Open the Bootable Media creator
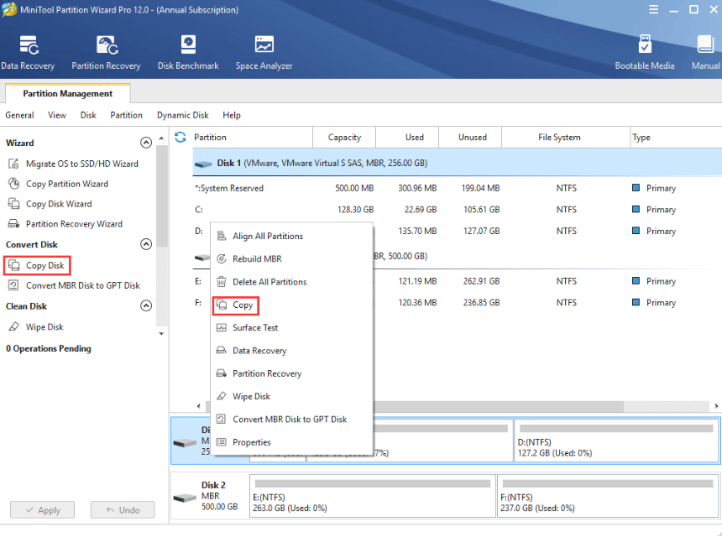 coord(645,50)
